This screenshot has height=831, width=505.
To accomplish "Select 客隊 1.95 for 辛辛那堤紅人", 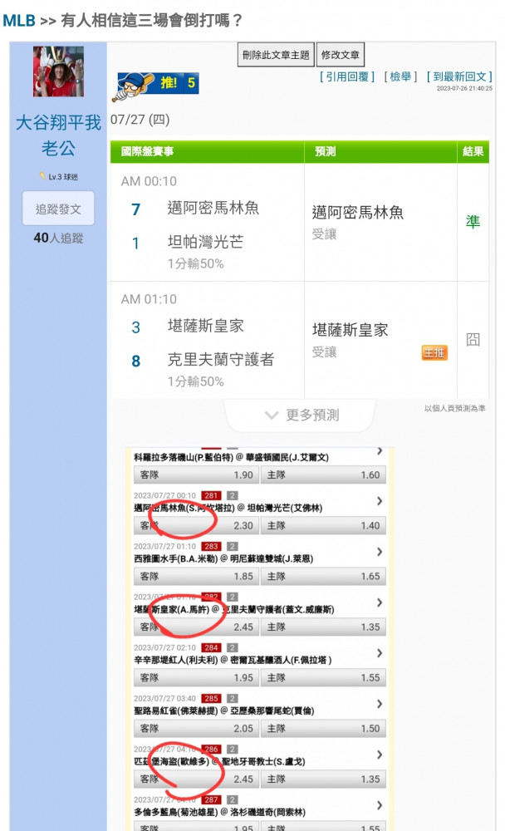I will [x=195, y=678].
